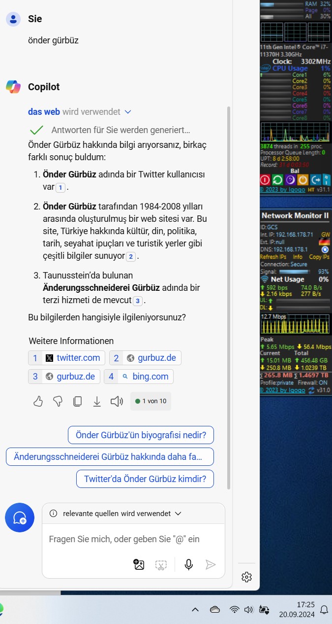332x624 pixels.
Task: Select Änderungsschneiderei Gürbüz suggestion
Action: tap(110, 457)
